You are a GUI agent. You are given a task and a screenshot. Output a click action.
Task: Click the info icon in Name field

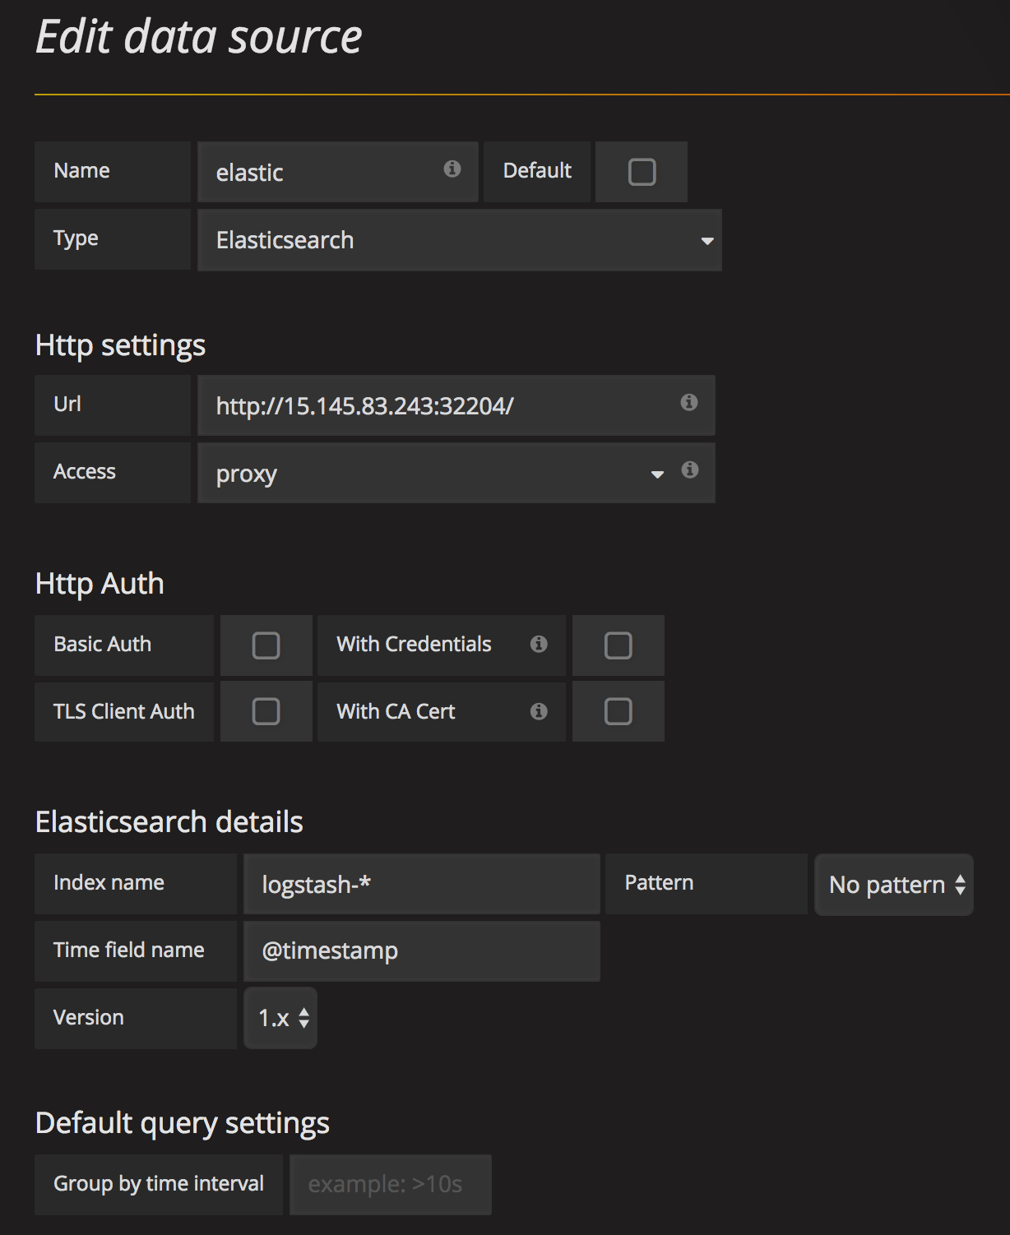click(452, 169)
